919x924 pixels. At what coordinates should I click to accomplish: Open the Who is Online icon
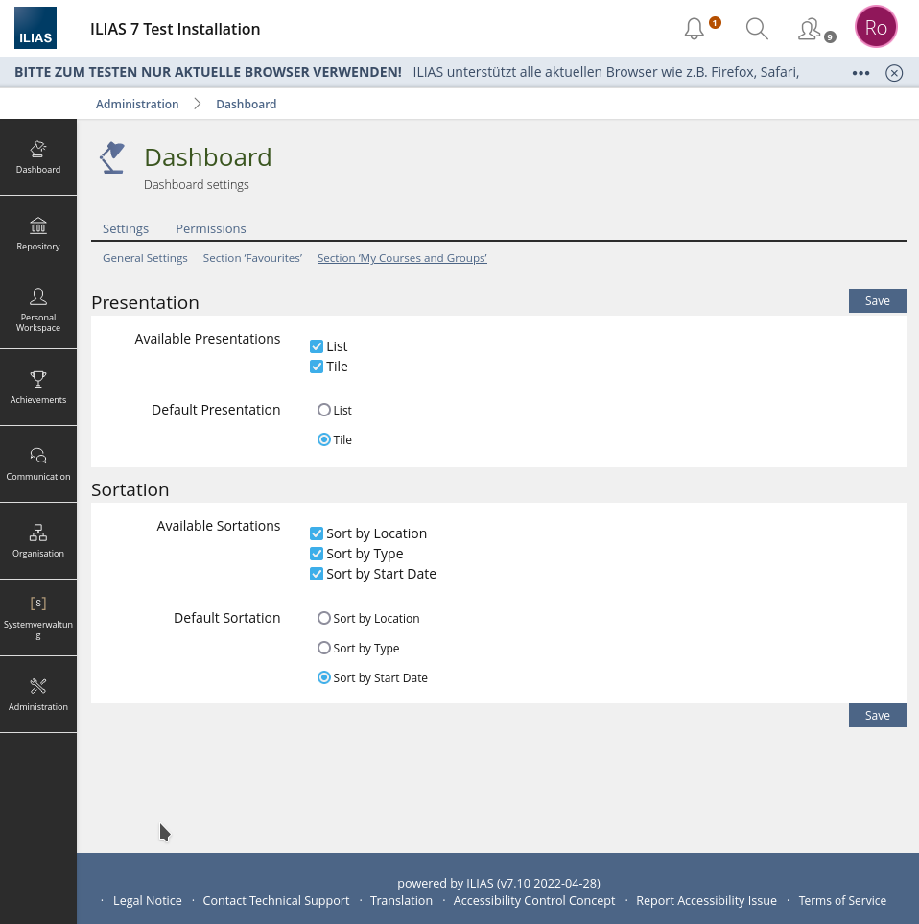click(809, 29)
